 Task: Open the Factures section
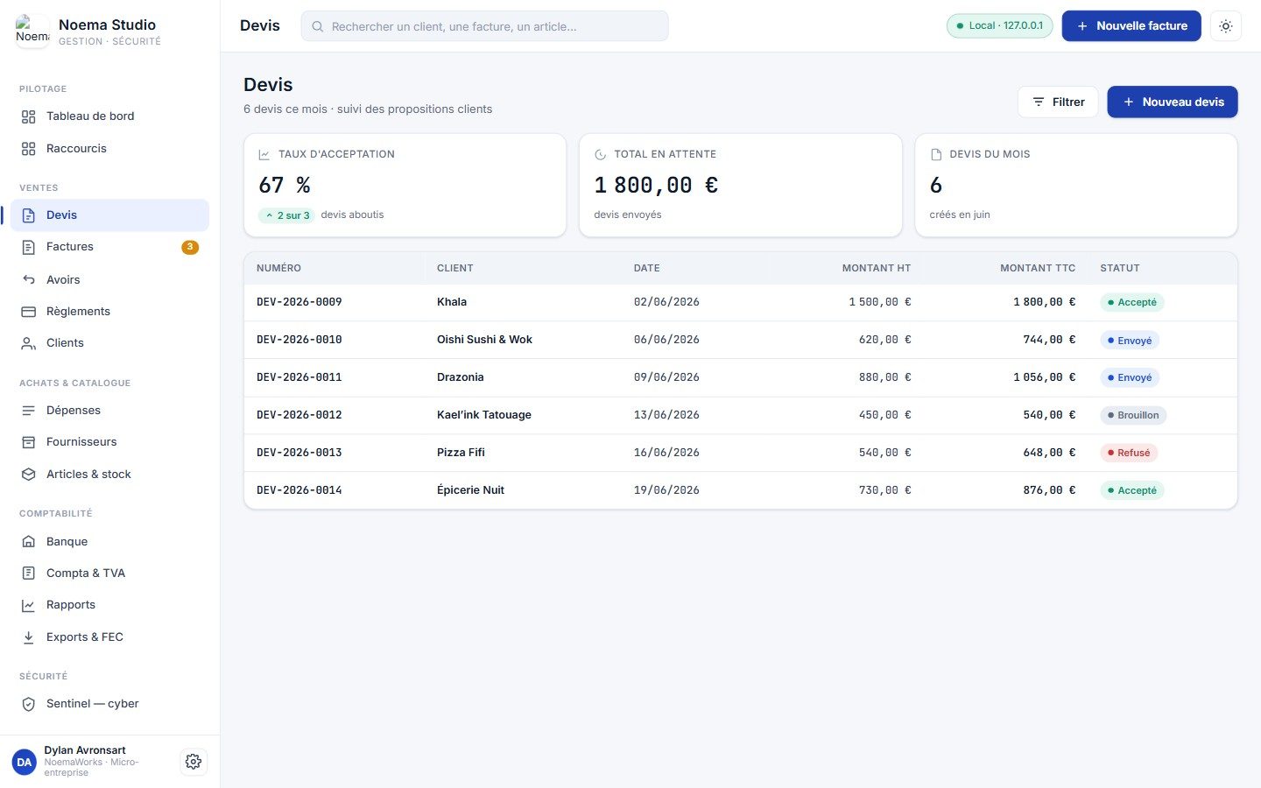tap(109, 247)
